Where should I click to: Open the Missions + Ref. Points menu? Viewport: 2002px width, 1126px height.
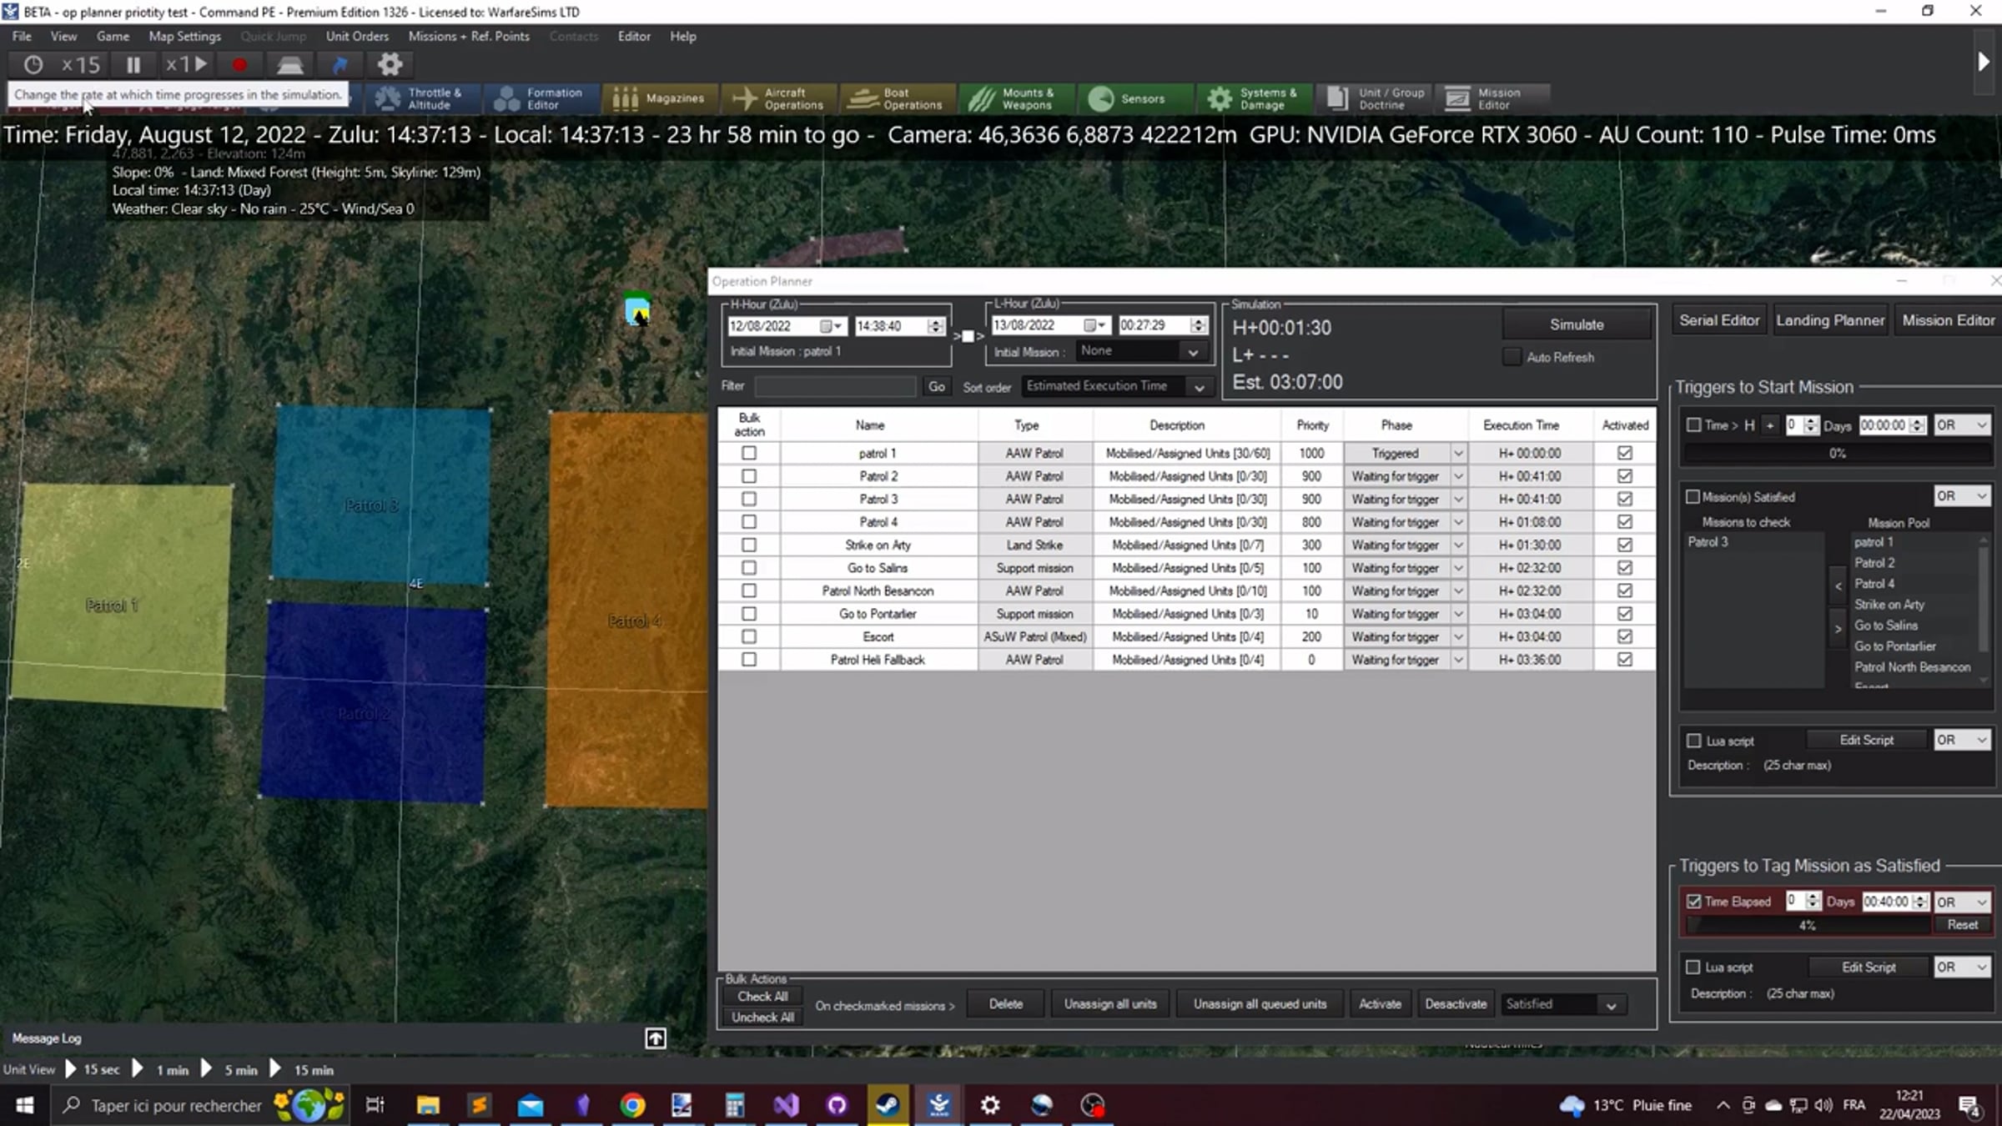(469, 36)
